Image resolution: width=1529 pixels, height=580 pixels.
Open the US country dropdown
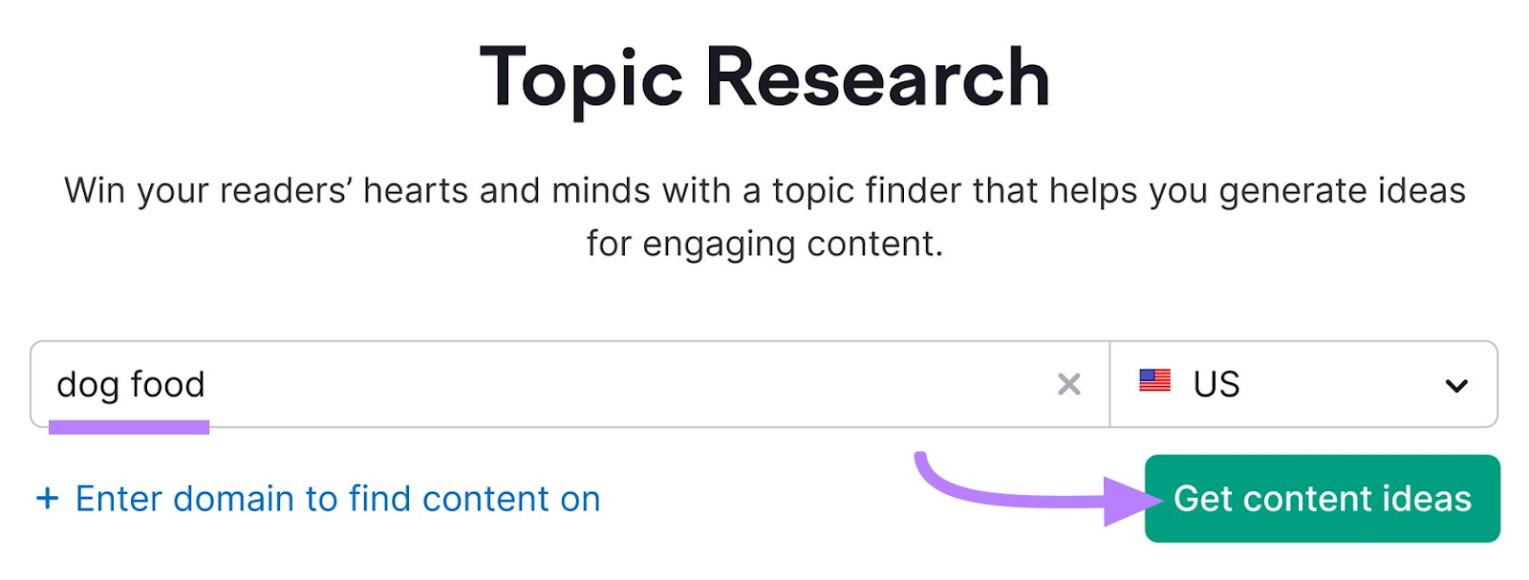(x=1304, y=384)
